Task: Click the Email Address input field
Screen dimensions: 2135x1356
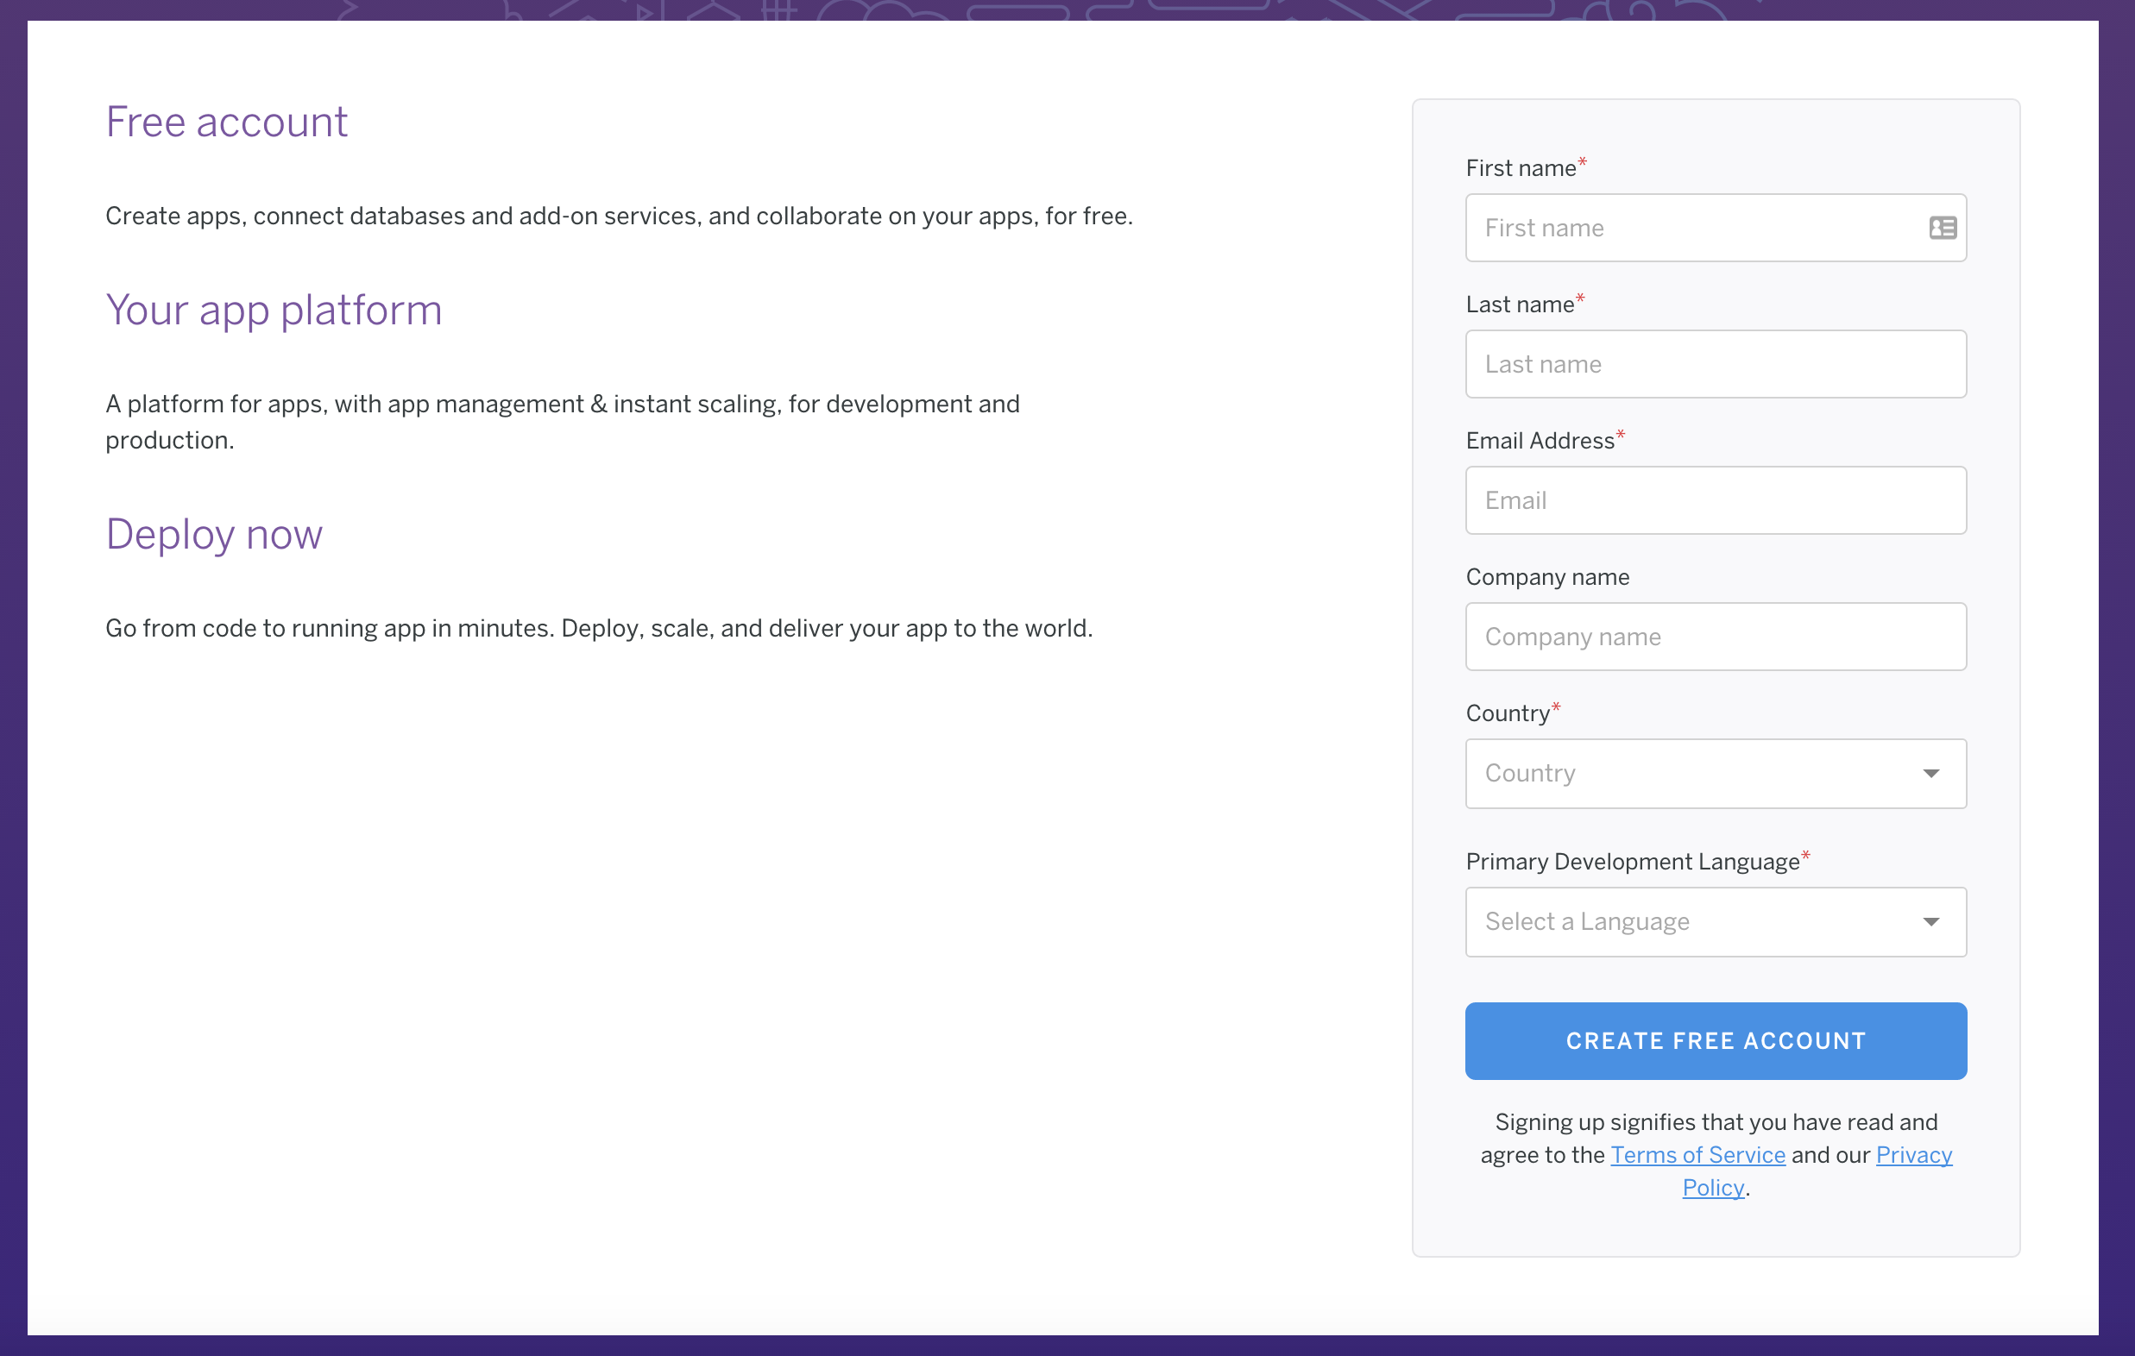Action: click(1715, 499)
